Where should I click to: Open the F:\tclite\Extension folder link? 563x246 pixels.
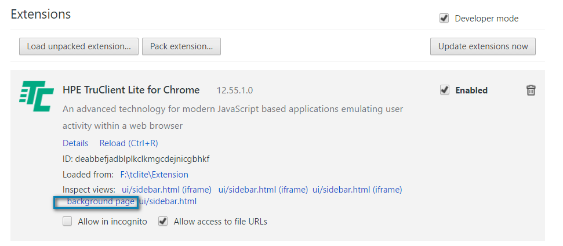coord(154,175)
